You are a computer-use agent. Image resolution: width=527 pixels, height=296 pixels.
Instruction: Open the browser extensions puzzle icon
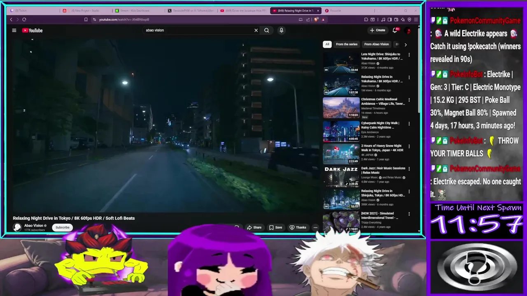[x=366, y=19]
